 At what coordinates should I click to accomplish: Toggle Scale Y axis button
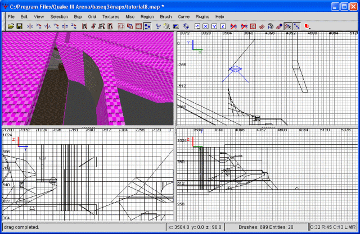click(214, 26)
